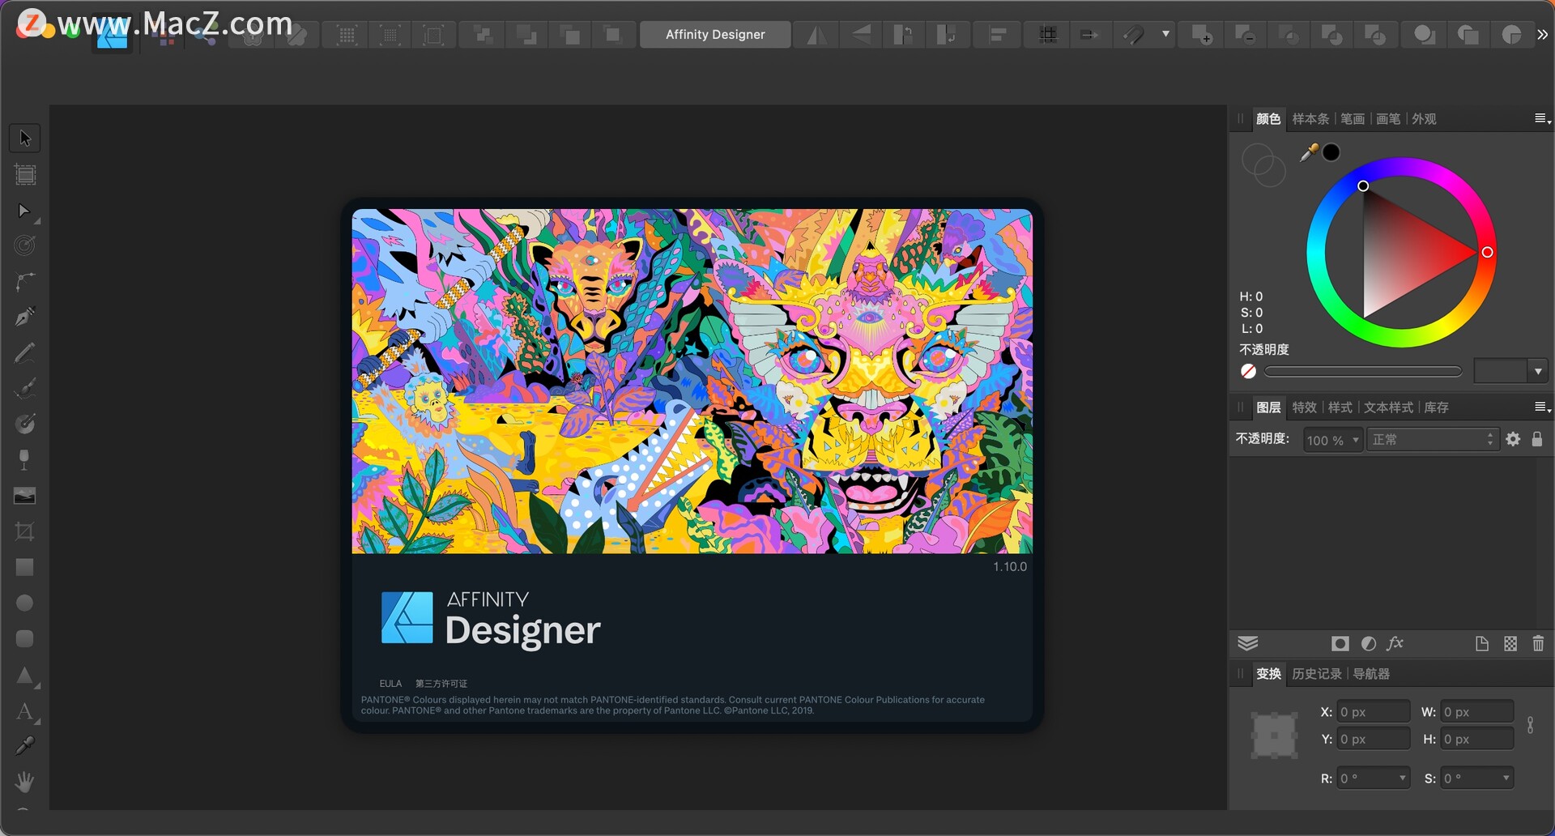1555x836 pixels.
Task: Toggle the layer lock padlock icon
Action: 1537,439
